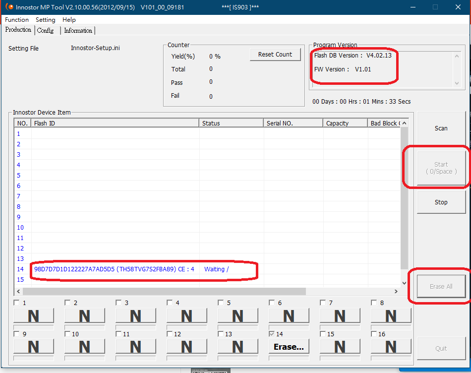Select row 14 Flash ID 98D7D7D1D122227A7AD5D5
This screenshot has width=471, height=373.
tap(114, 269)
